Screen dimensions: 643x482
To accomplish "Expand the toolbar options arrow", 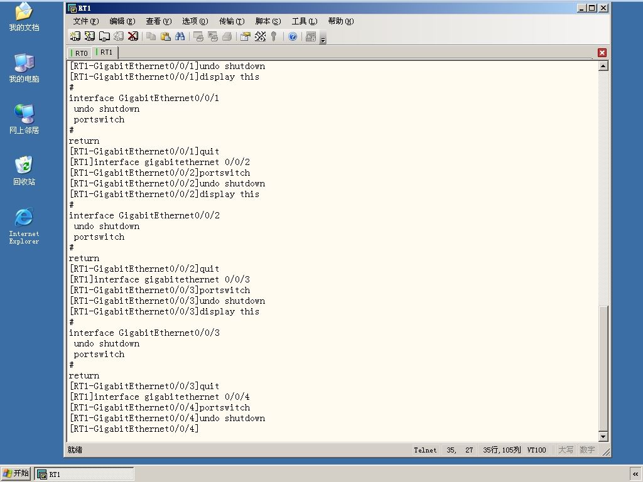I will [x=323, y=40].
